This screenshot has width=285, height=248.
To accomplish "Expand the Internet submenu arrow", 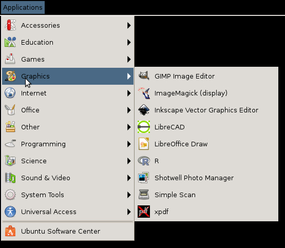I will click(129, 93).
